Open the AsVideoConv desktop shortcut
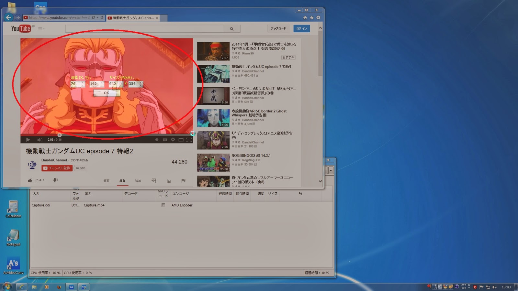This screenshot has height=291, width=518. click(13, 266)
